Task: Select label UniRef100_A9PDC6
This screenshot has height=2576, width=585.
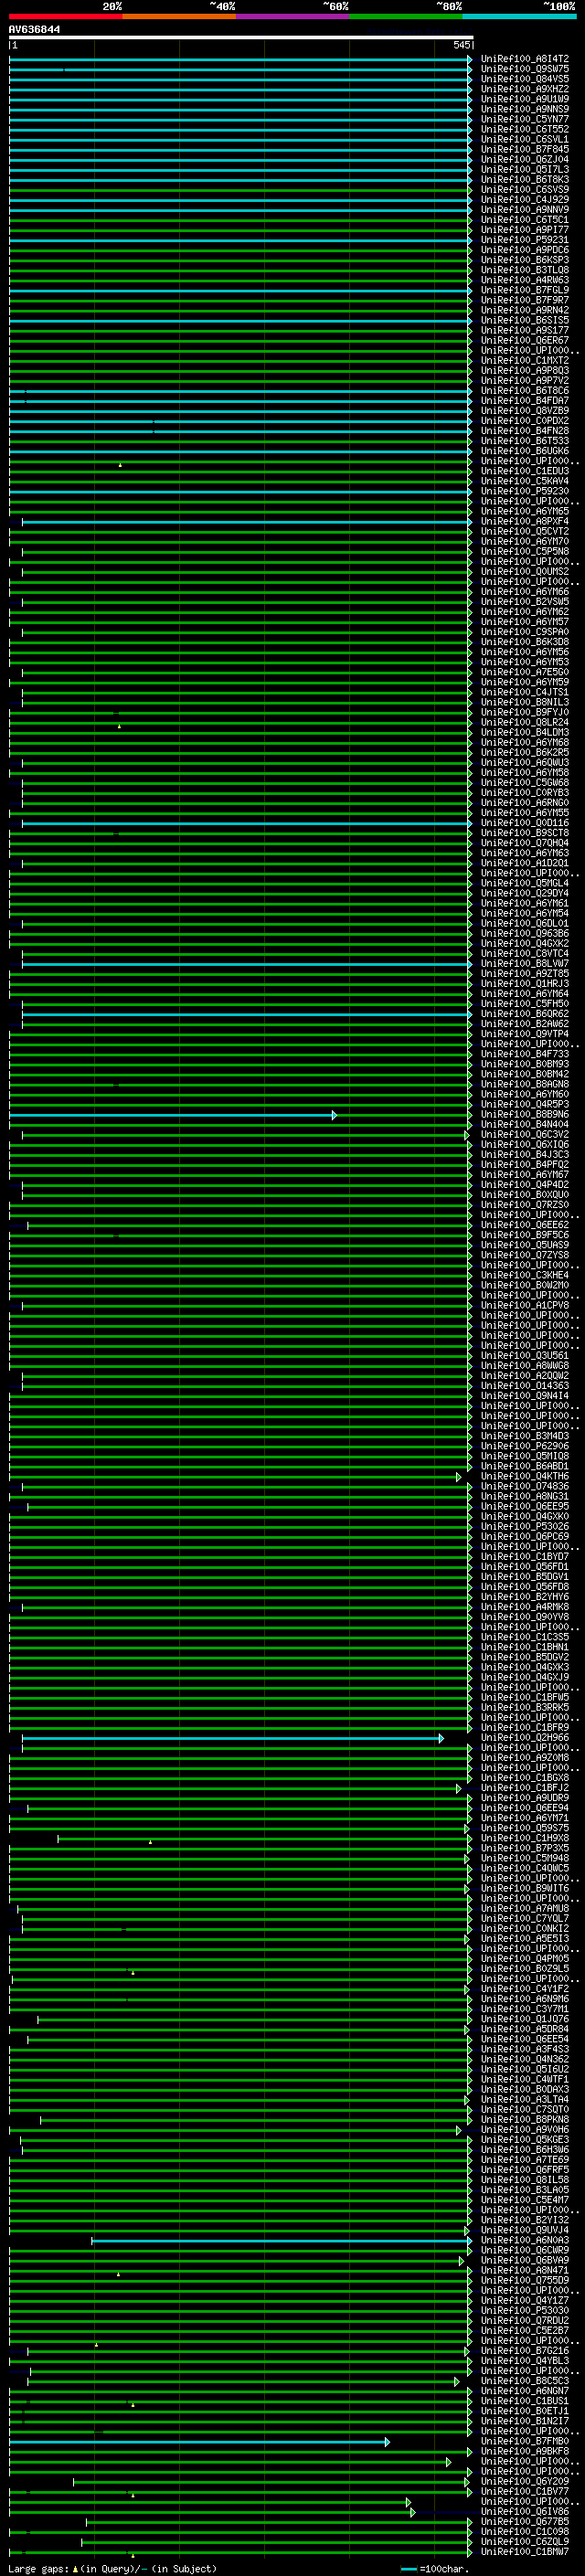Action: coord(524,250)
